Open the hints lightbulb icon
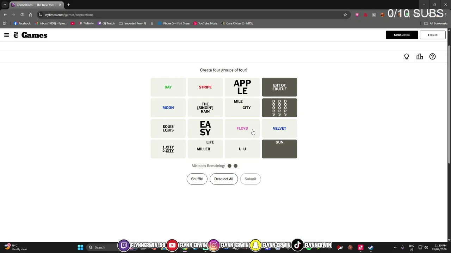The height and width of the screenshot is (253, 451). click(407, 57)
